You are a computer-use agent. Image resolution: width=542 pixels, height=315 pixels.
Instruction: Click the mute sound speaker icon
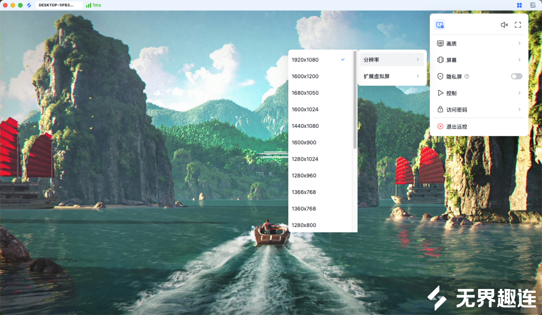coord(504,25)
